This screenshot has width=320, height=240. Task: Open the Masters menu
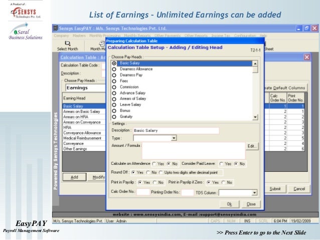point(79,36)
